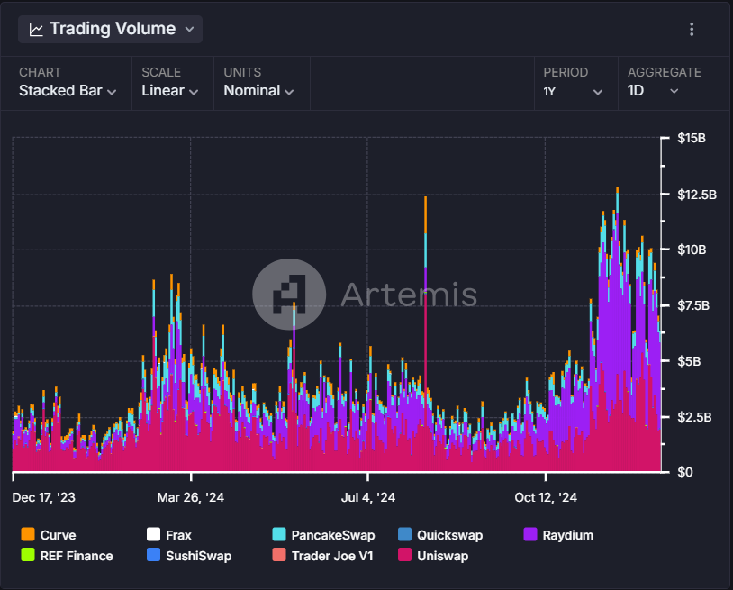
Task: Open the 1D aggregate dropdown
Action: click(x=653, y=91)
